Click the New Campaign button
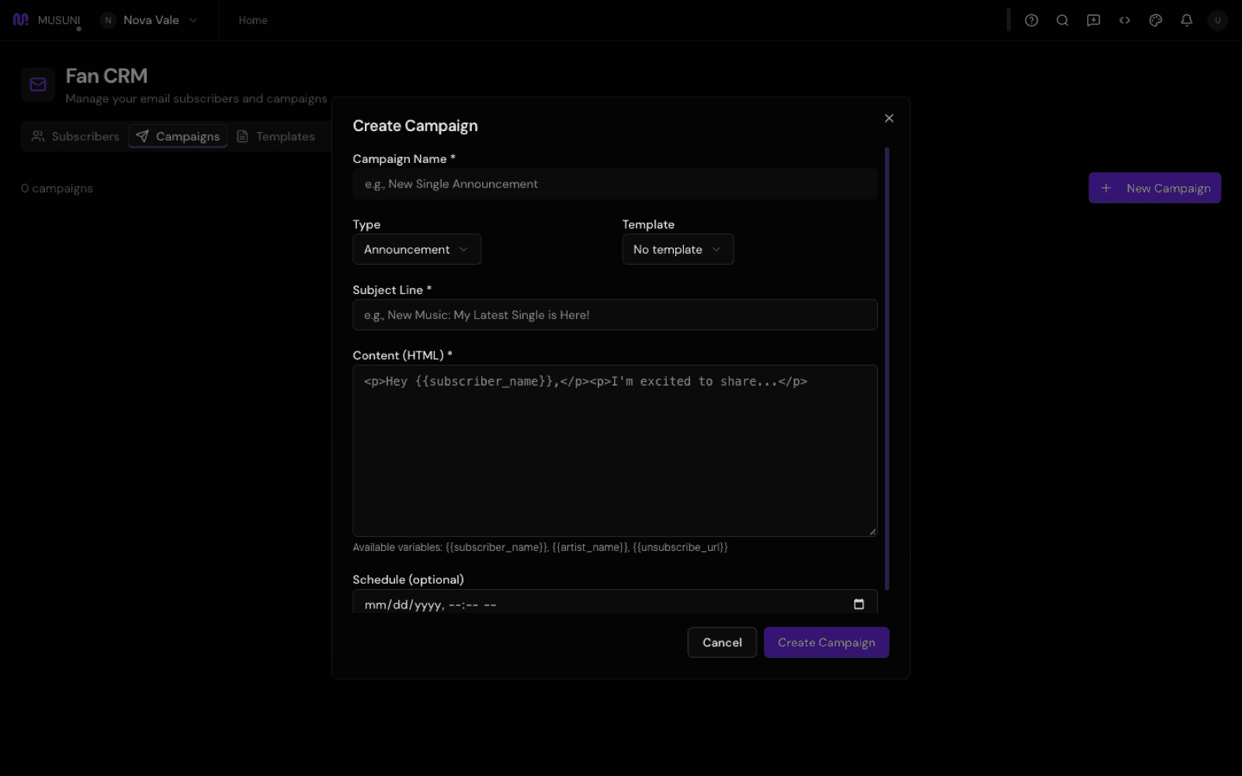 click(1154, 188)
